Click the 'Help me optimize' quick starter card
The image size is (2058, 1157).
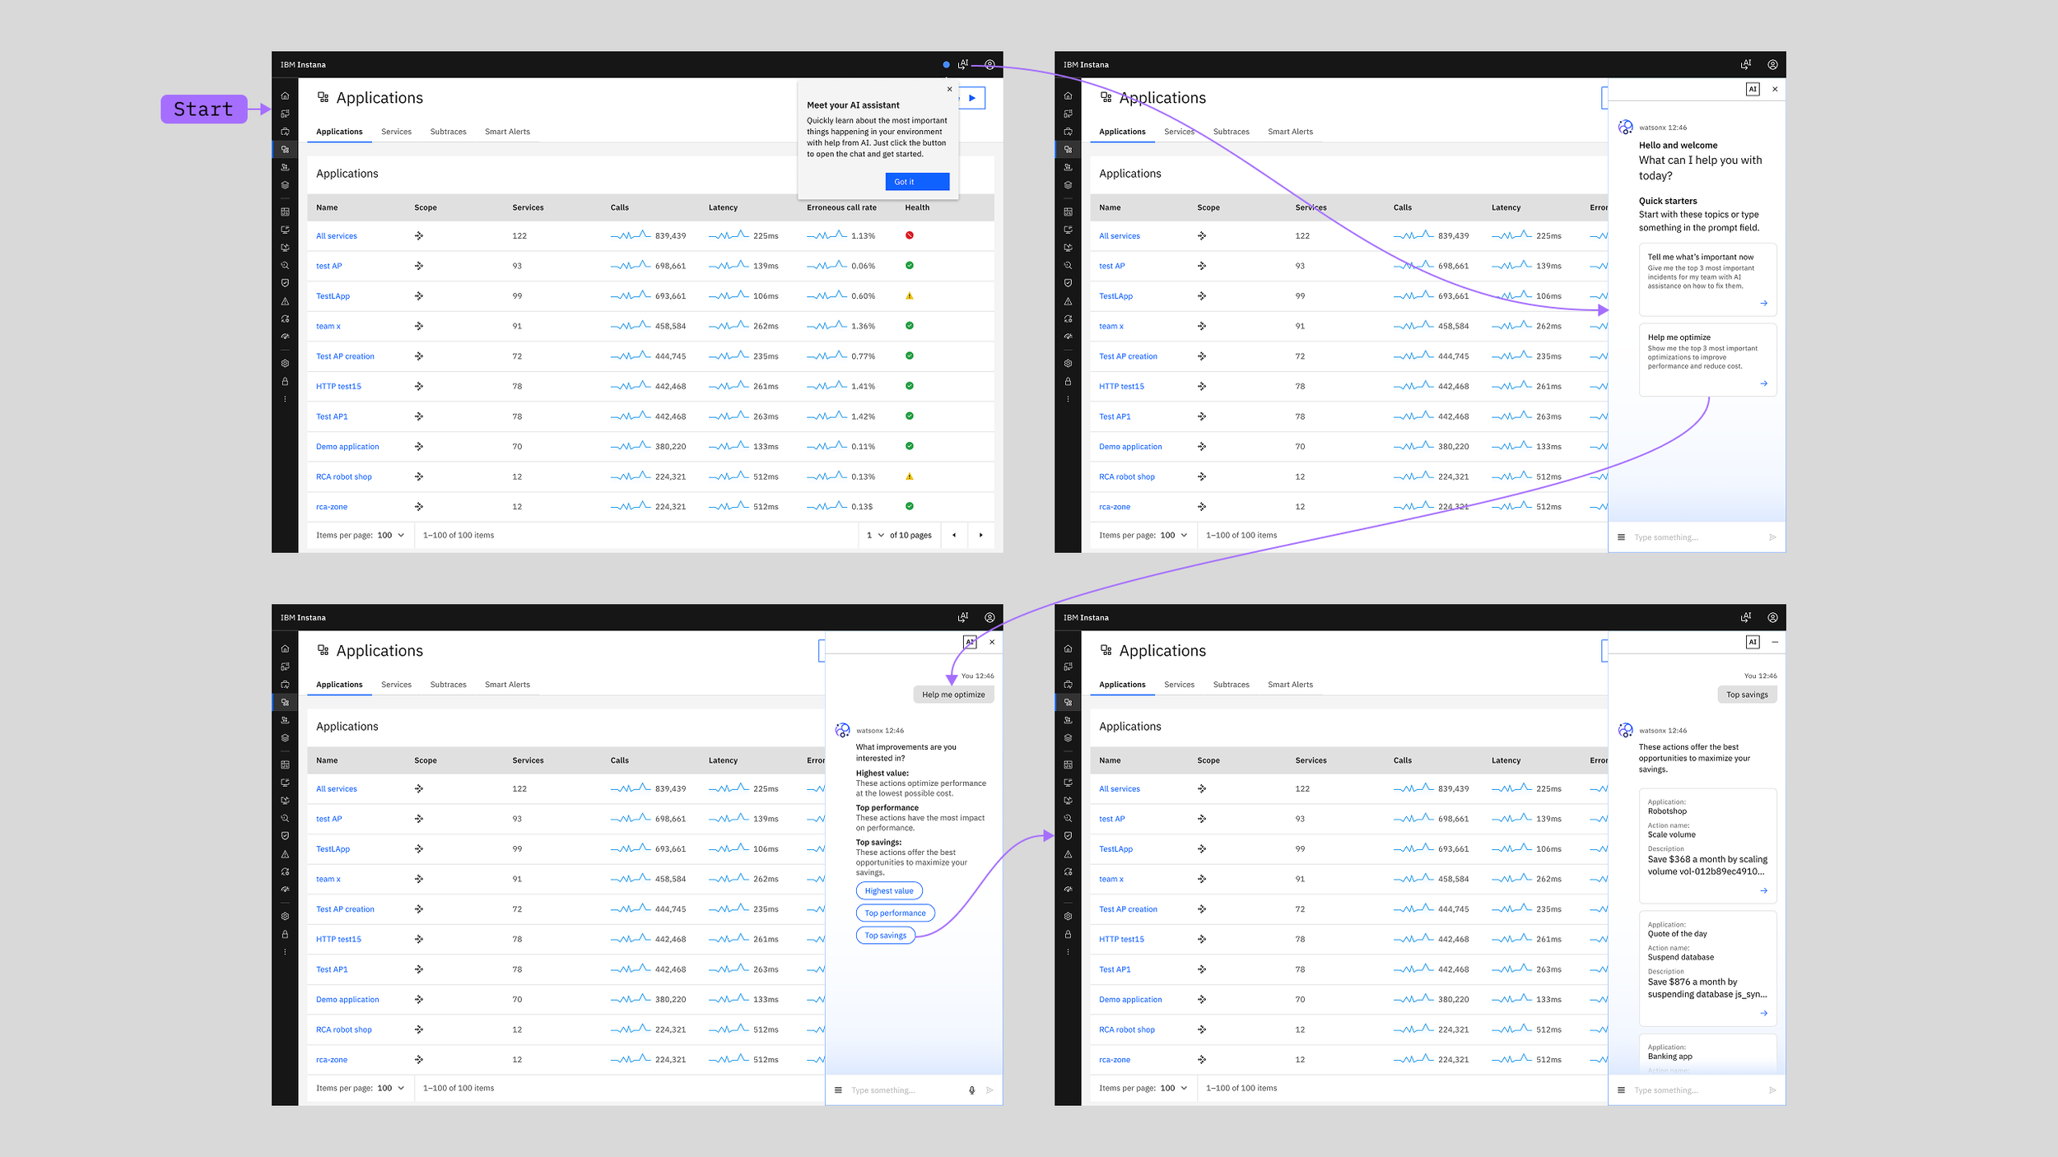(1707, 360)
